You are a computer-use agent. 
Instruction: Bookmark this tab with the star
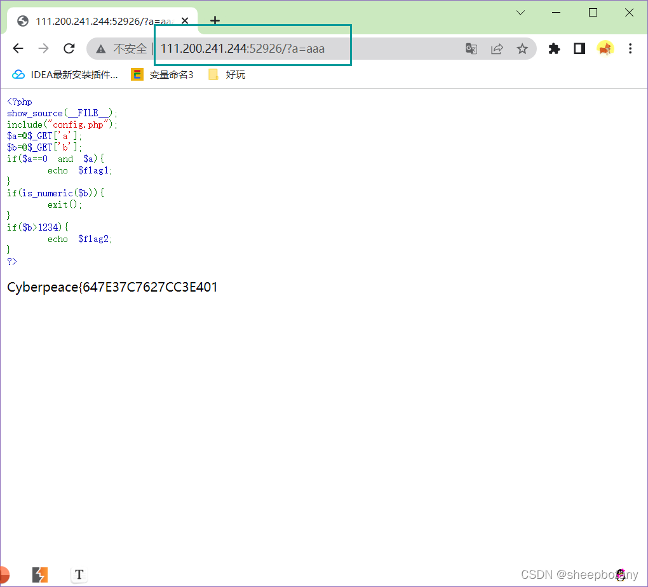(522, 49)
